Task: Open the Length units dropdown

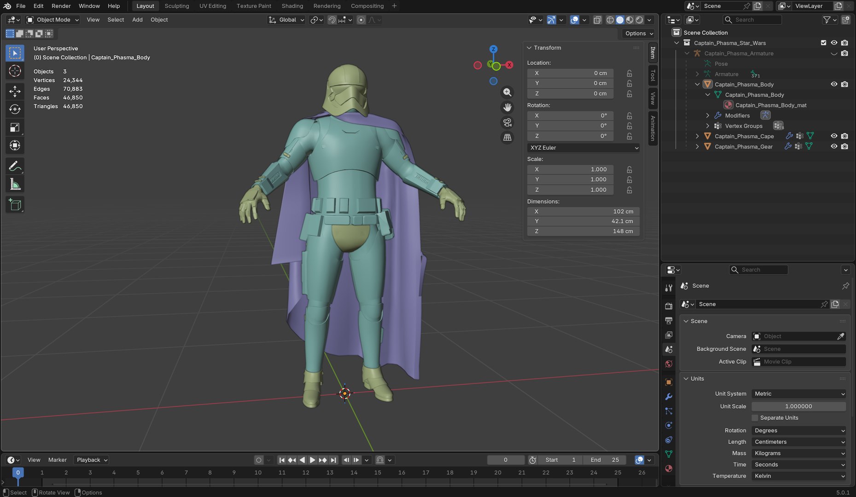Action: tap(799, 442)
